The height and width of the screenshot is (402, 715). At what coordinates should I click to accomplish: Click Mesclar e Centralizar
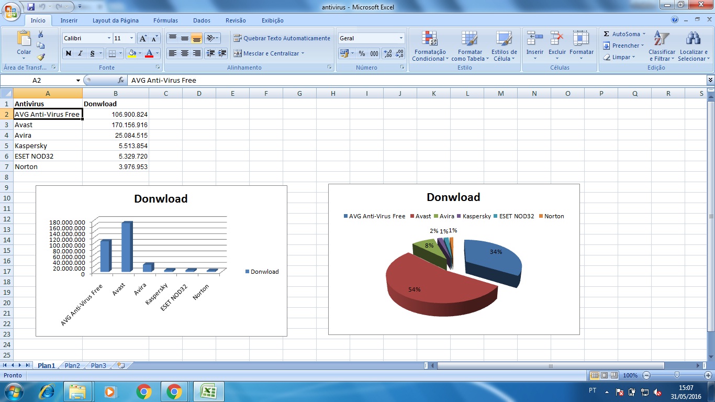[269, 53]
